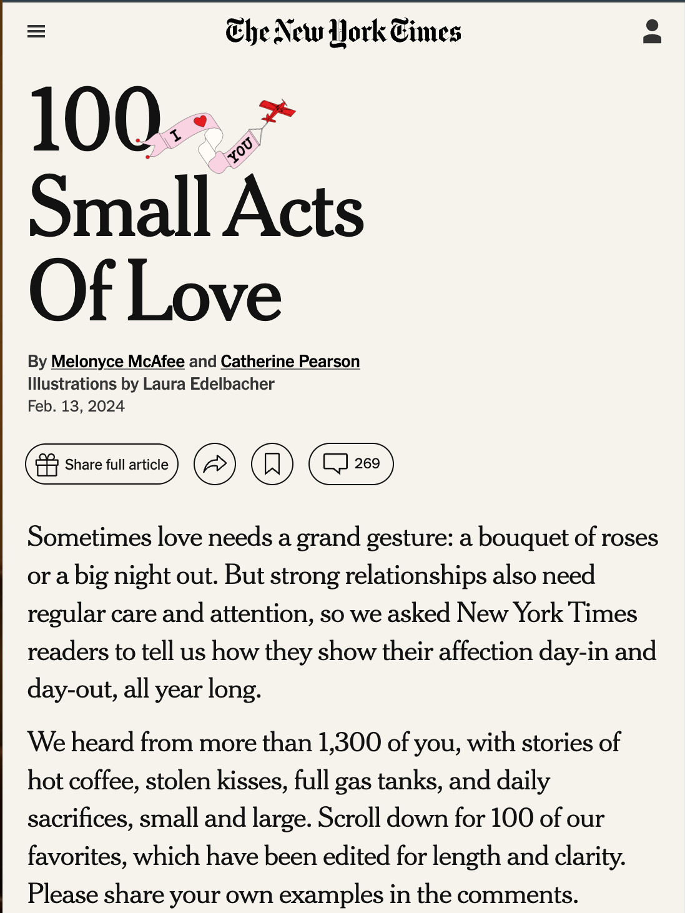Image resolution: width=685 pixels, height=913 pixels.
Task: Click the red airplane illustration
Action: coord(276,111)
